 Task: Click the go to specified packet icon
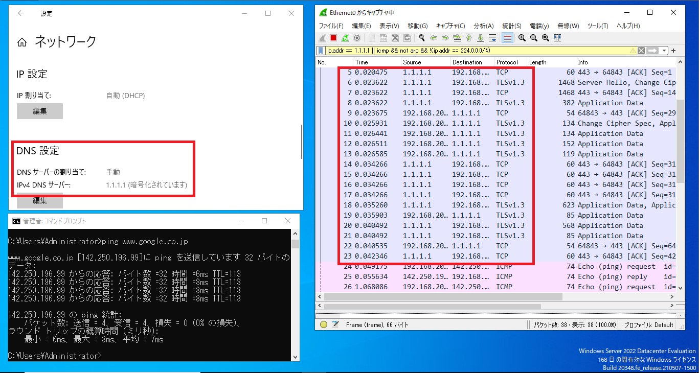tap(457, 38)
